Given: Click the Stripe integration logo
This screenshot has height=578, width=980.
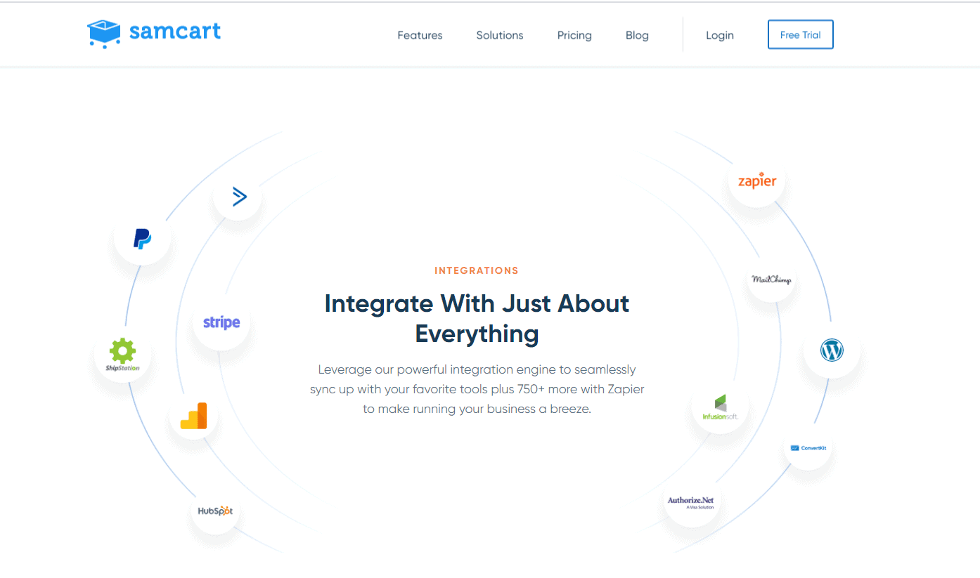Looking at the screenshot, I should (221, 322).
